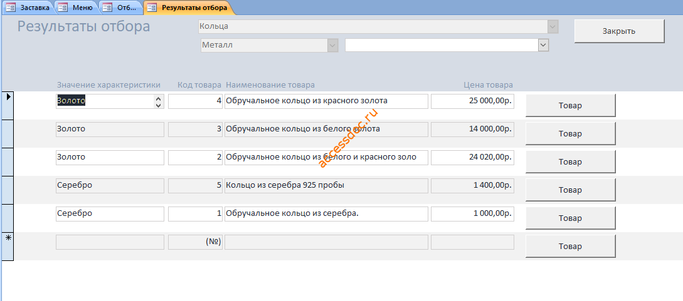Select the Результаты отбора tab
Screen dimensions: 683x301
(188, 8)
